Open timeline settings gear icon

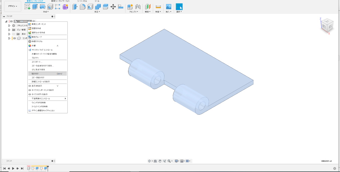(335, 168)
